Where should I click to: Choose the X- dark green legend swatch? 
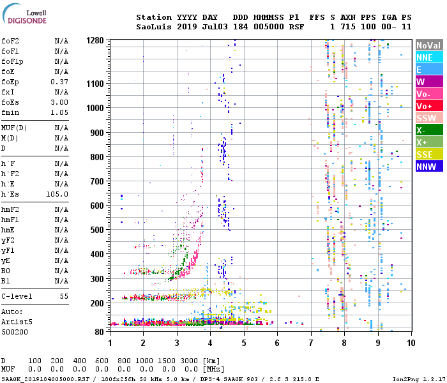[429, 130]
